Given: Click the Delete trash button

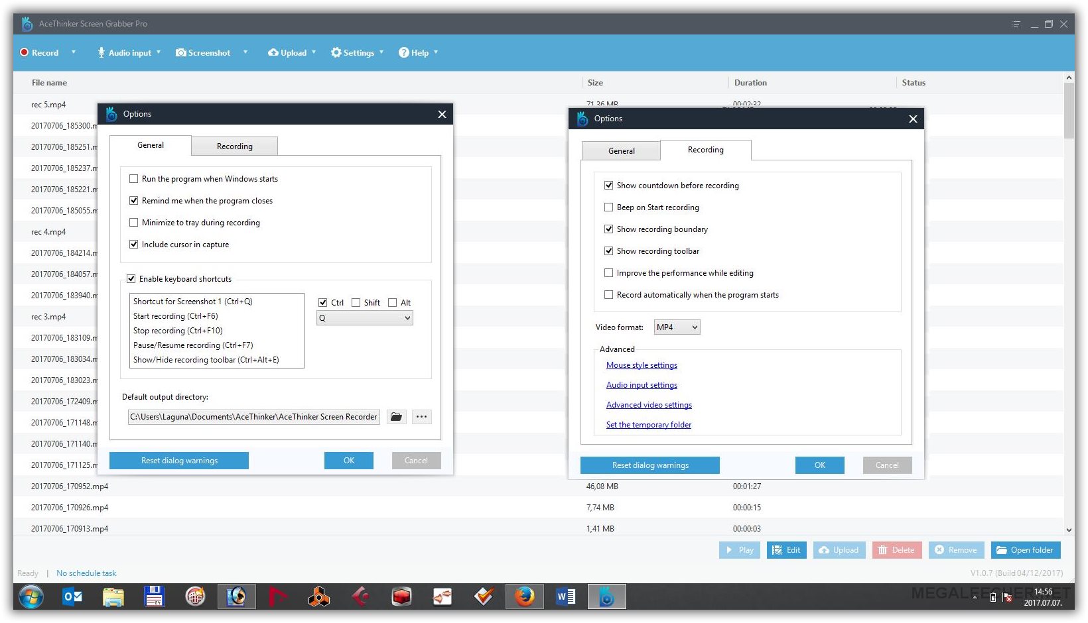Looking at the screenshot, I should tap(897, 550).
